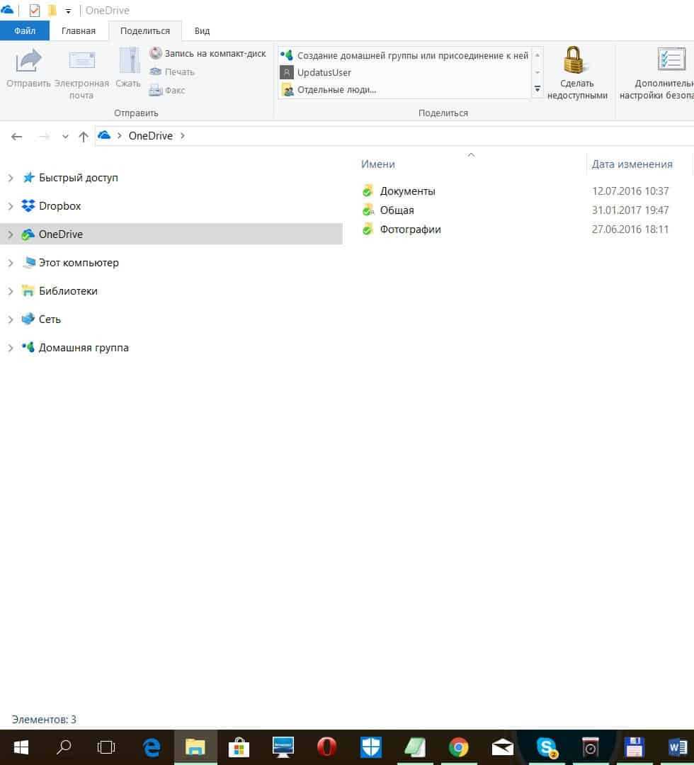
Task: Select Быстрый доступ in navigation pane
Action: click(70, 178)
